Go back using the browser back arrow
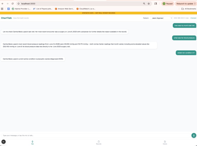 (x=3, y=4)
